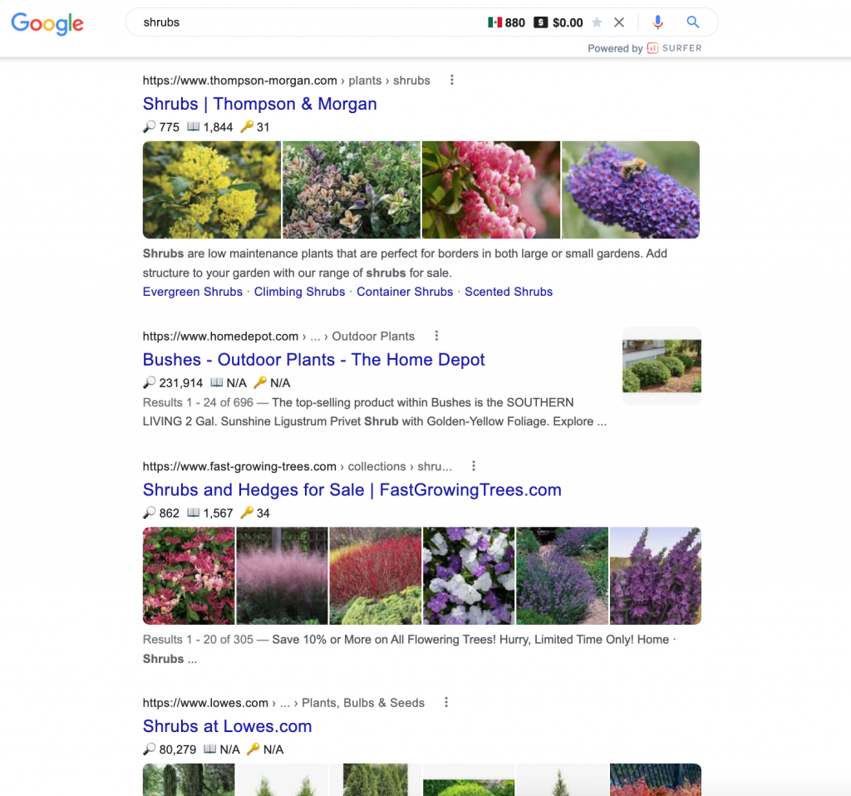Start voice search with microphone icon
Image resolution: width=851 pixels, height=796 pixels.
coord(657,22)
